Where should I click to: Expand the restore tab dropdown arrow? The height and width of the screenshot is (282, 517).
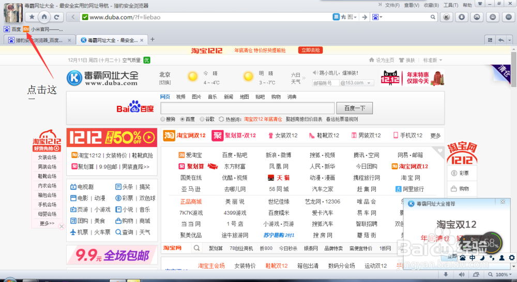[510, 40]
